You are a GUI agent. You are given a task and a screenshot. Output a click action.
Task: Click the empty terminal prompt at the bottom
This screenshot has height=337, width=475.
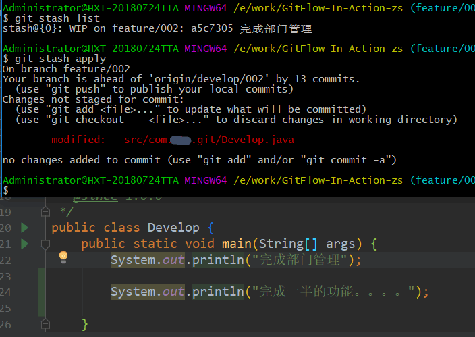tap(6, 190)
